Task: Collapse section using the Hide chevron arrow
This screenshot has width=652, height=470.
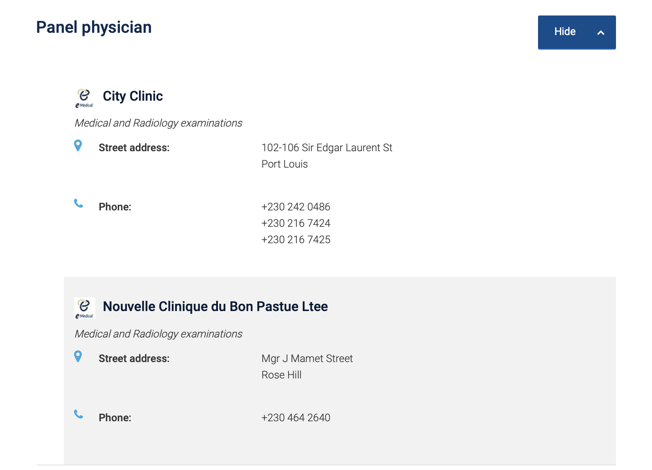Action: [x=600, y=32]
